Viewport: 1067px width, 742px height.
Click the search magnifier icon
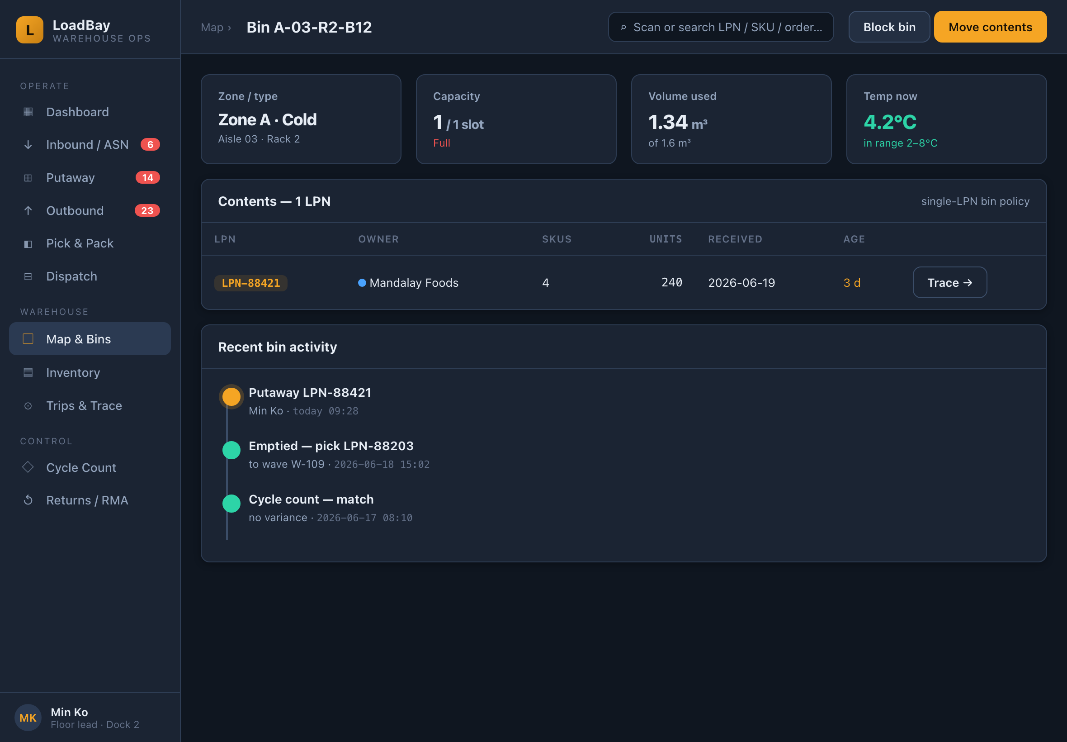[623, 28]
